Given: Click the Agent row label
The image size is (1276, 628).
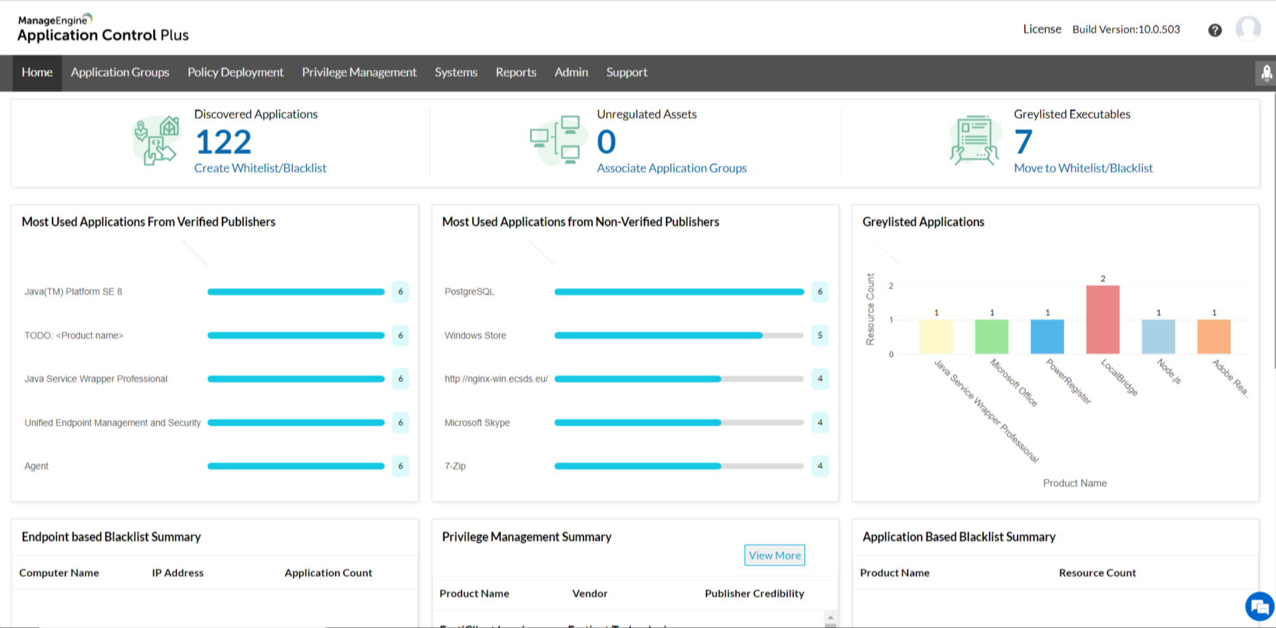Looking at the screenshot, I should point(37,466).
